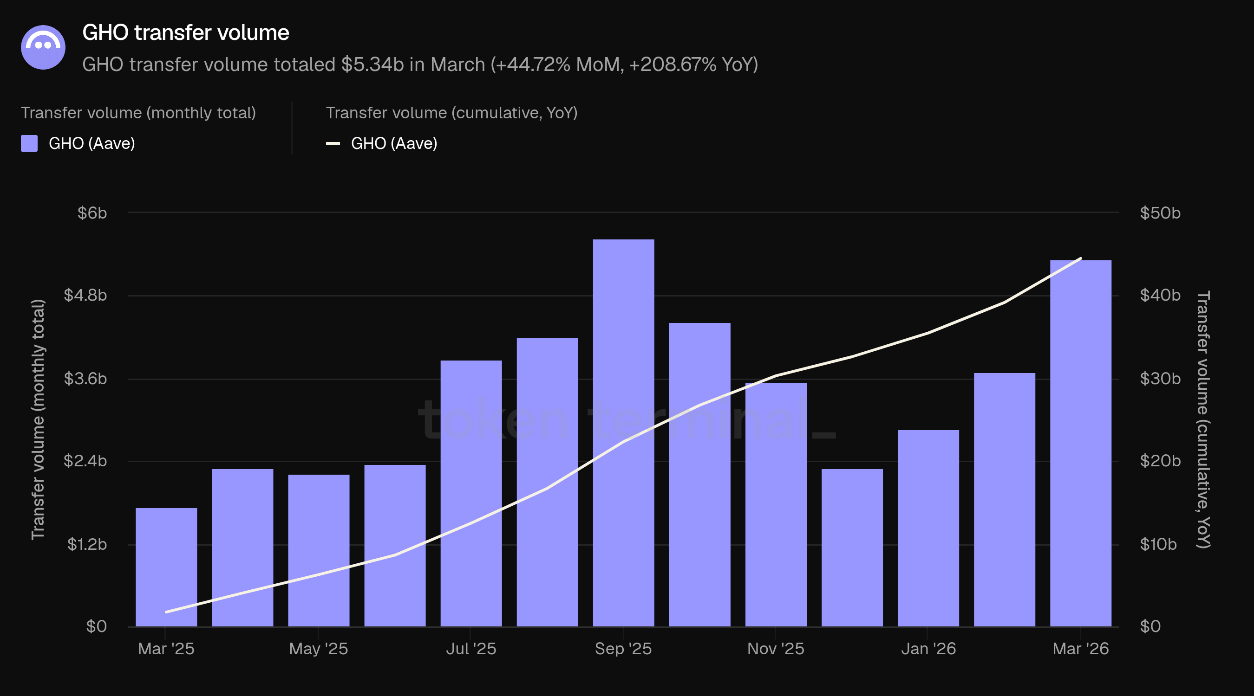The width and height of the screenshot is (1254, 696).
Task: Click the cumulative line endpoint at Mar '26
Action: click(x=1080, y=259)
